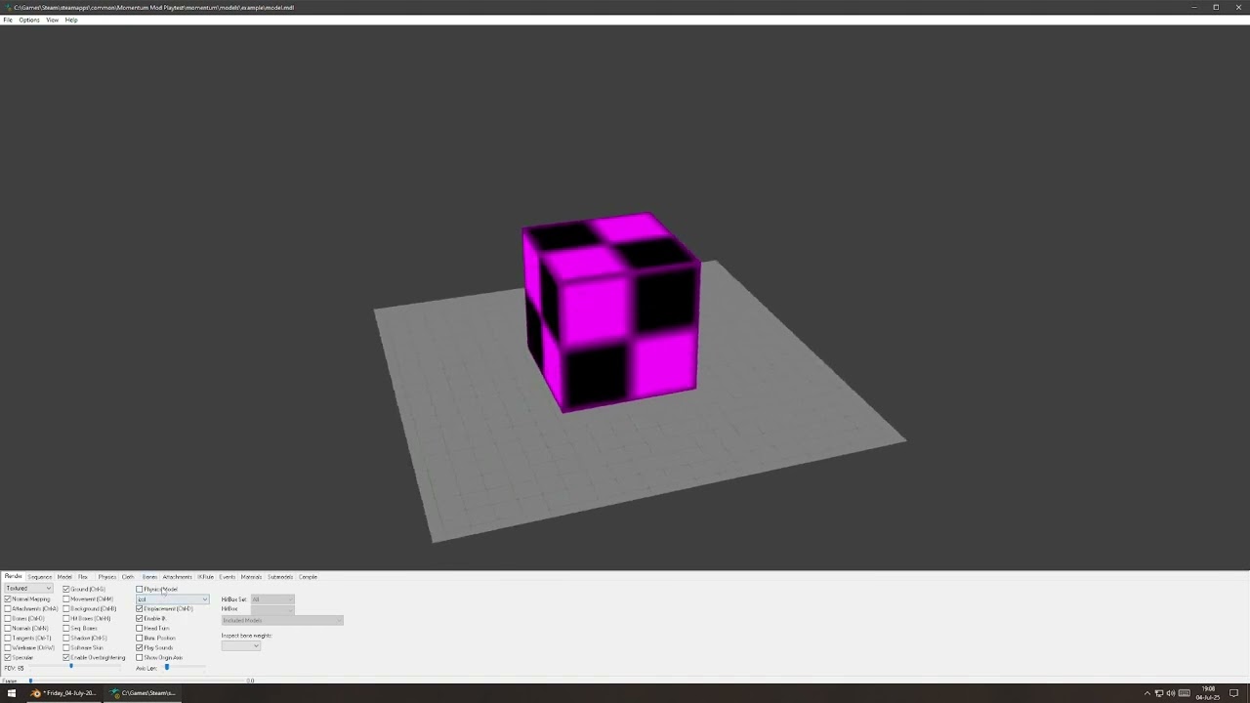This screenshot has width=1250, height=703.
Task: Enable the Seq. Boxes checkbox
Action: click(66, 629)
